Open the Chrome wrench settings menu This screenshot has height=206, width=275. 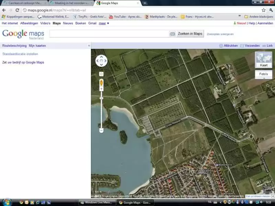271,10
